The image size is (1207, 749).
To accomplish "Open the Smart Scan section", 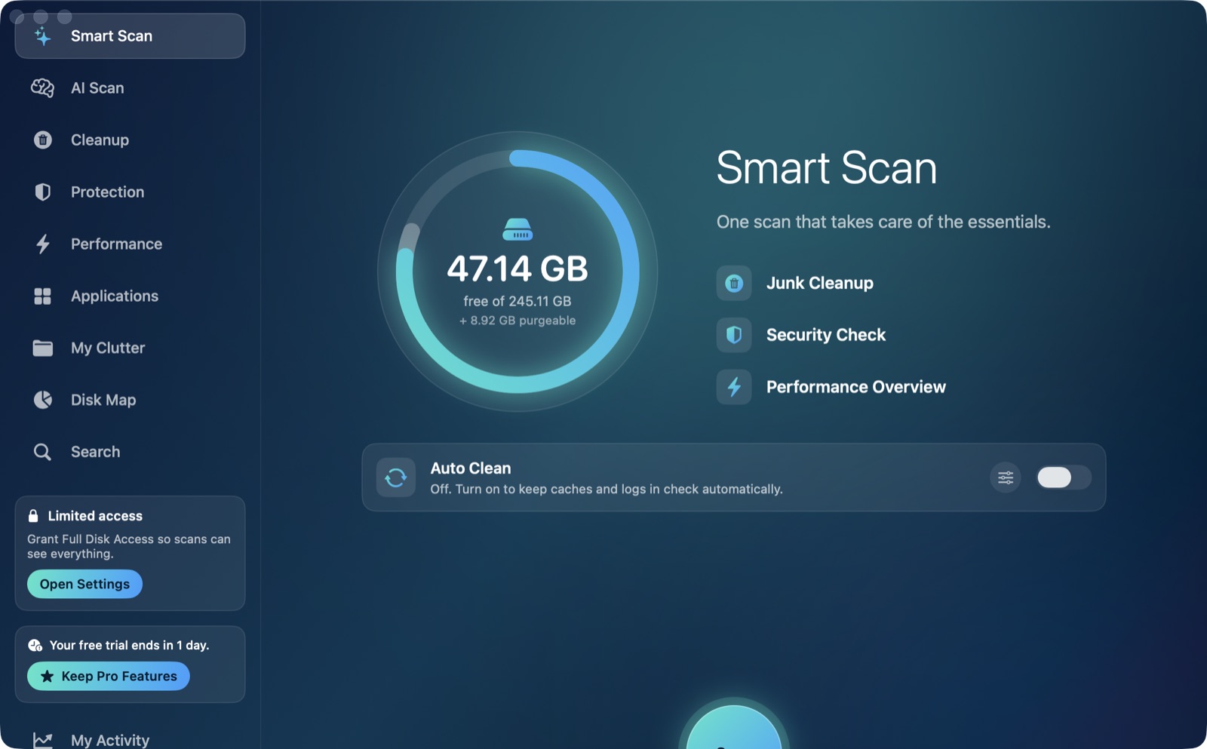I will click(x=130, y=35).
